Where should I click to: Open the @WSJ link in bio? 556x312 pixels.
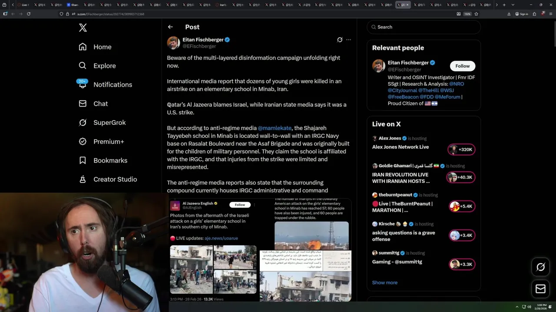447,91
